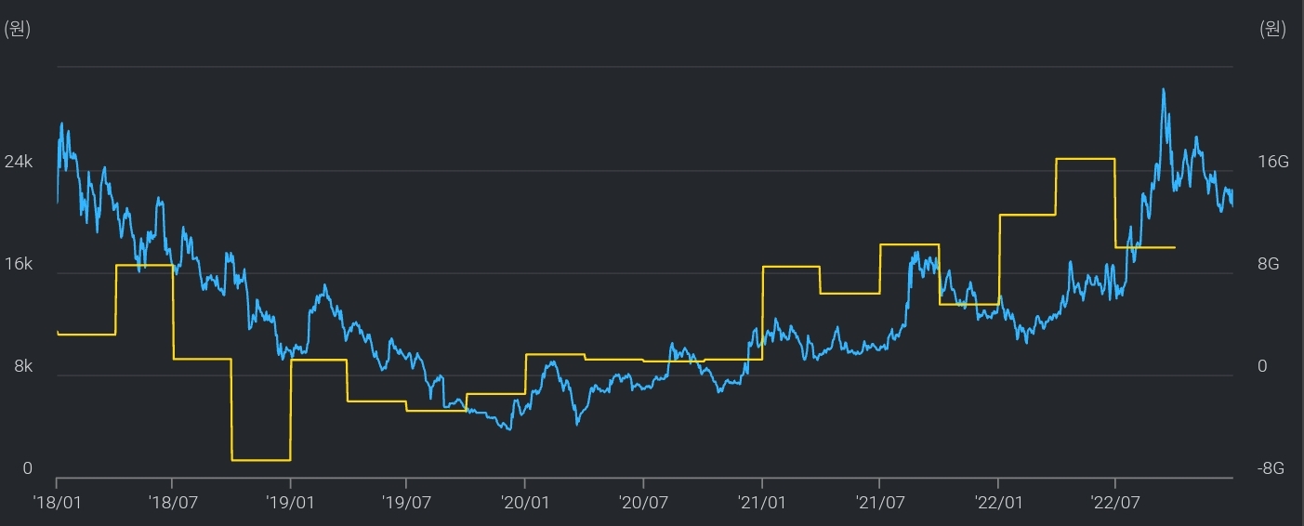
Task: Click the -8G right axis value
Action: coord(1271,469)
